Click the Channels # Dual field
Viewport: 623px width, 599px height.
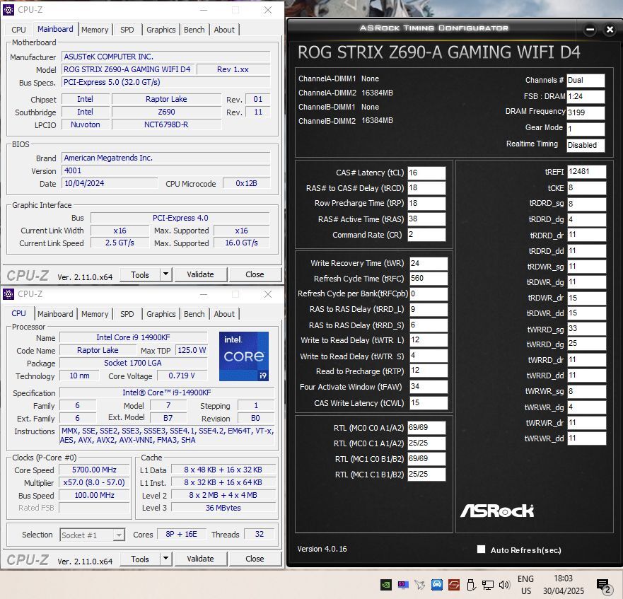pos(586,81)
